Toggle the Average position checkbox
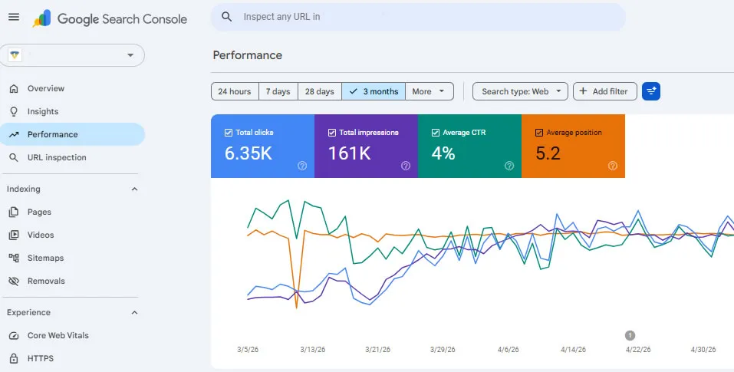This screenshot has width=734, height=372. pyautogui.click(x=538, y=133)
